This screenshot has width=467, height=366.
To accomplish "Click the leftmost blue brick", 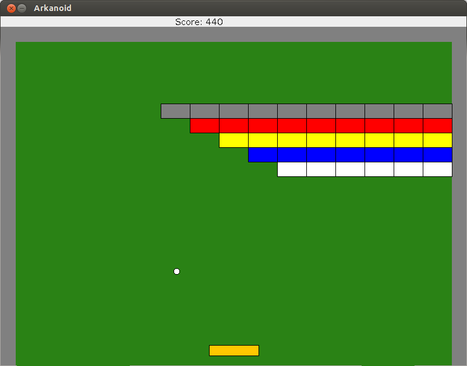I will coord(263,154).
